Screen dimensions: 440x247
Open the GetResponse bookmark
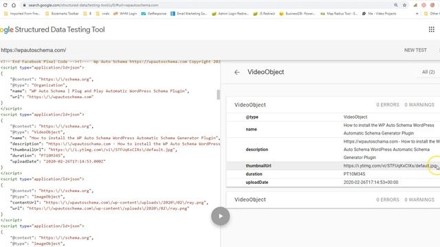(x=154, y=14)
